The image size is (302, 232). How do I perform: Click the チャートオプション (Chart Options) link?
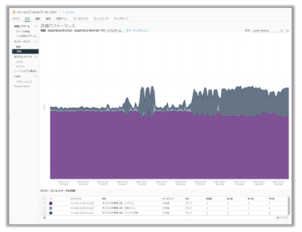point(137,31)
